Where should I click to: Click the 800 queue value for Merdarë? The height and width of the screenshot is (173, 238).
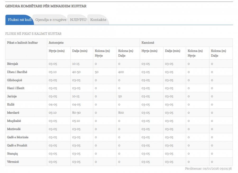coord(121,113)
